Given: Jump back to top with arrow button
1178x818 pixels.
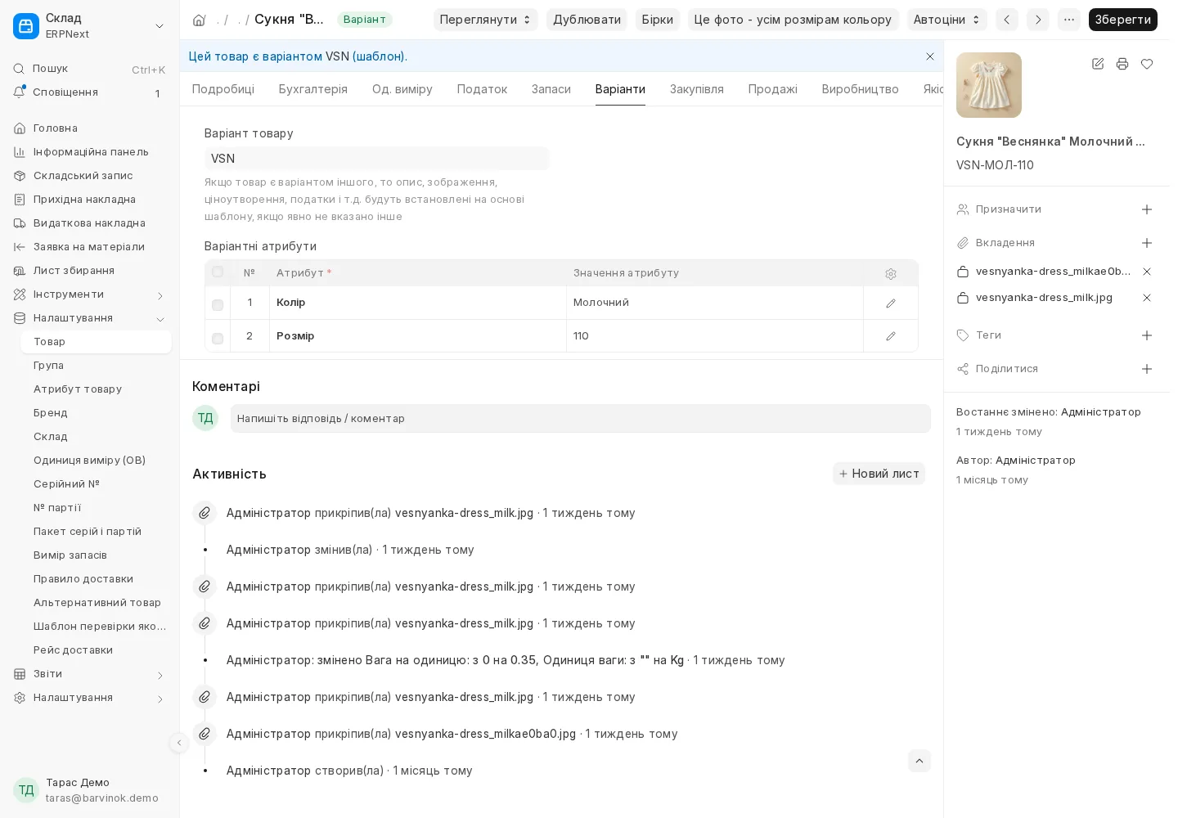Looking at the screenshot, I should pos(919,761).
